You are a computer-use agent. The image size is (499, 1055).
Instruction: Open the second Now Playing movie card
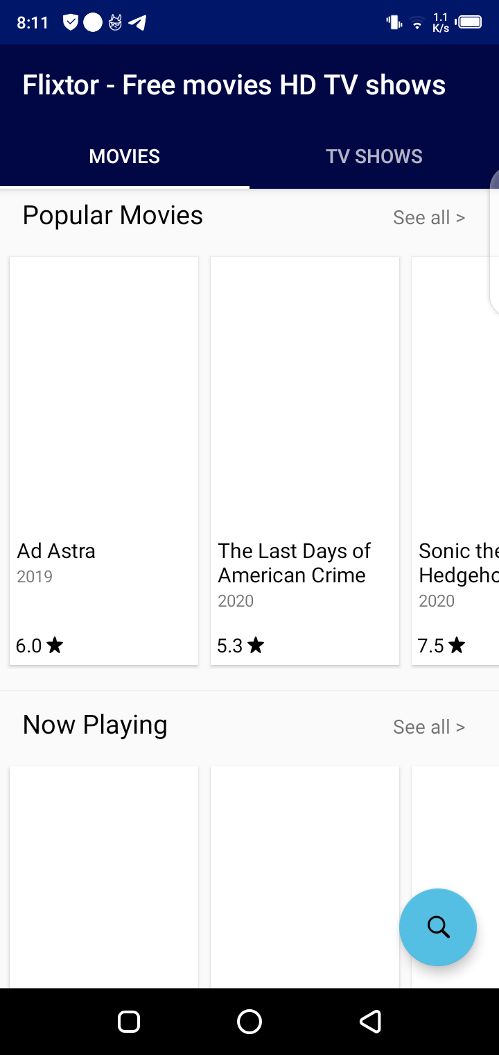[x=305, y=876]
